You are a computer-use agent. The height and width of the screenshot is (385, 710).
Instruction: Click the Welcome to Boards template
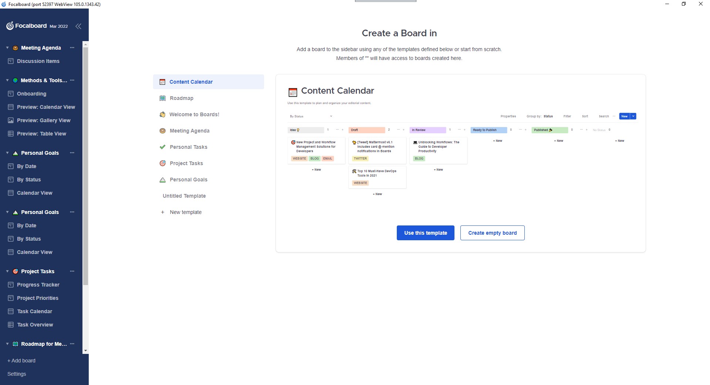click(194, 114)
